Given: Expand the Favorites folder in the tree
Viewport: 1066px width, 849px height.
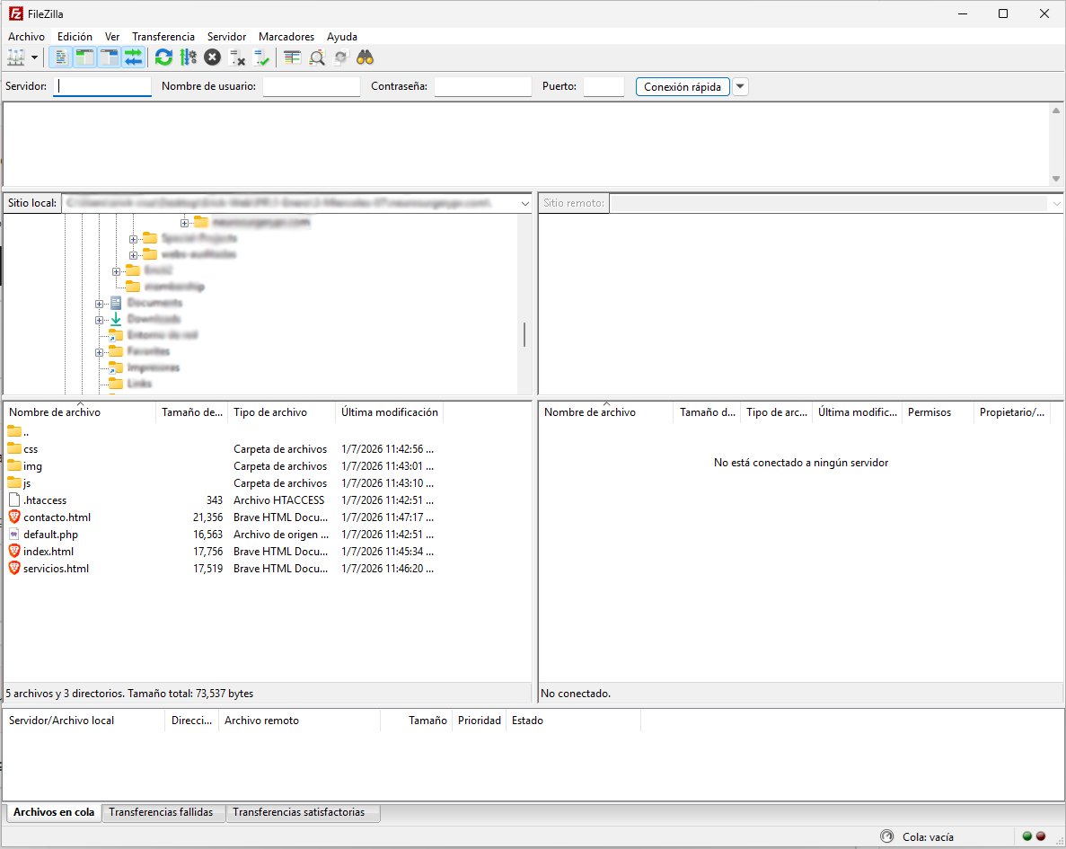Looking at the screenshot, I should point(99,350).
